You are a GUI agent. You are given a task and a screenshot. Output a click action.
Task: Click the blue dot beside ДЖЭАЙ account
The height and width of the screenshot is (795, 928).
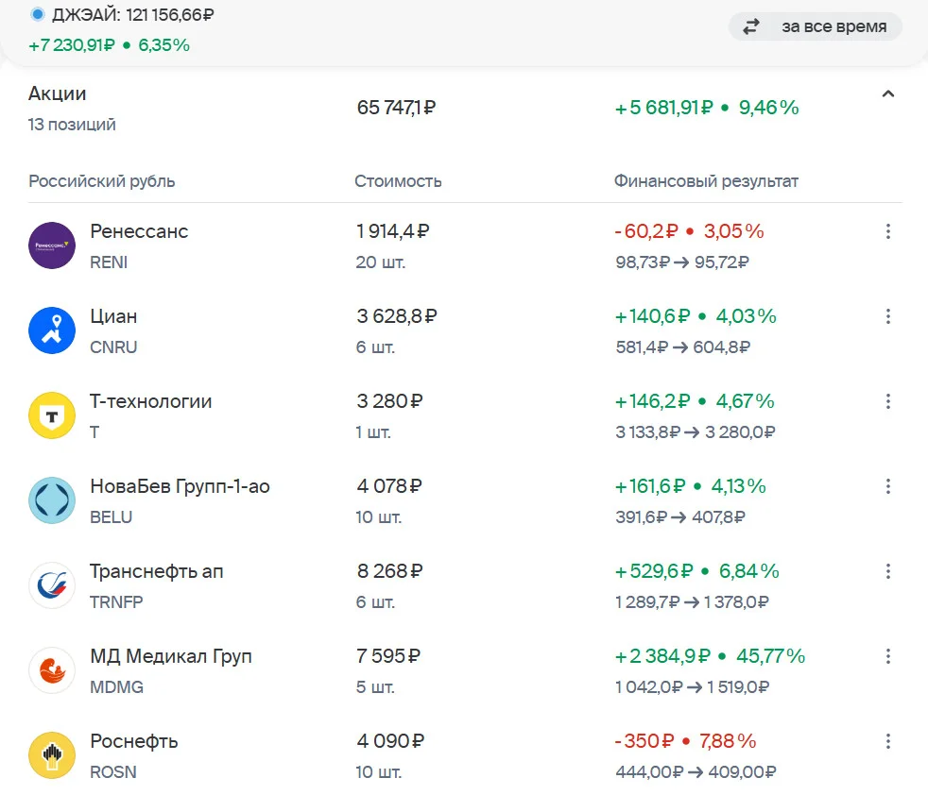37,15
